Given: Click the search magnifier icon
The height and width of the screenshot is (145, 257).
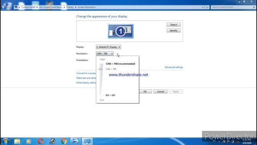Looking at the screenshot, I should 254,7.
